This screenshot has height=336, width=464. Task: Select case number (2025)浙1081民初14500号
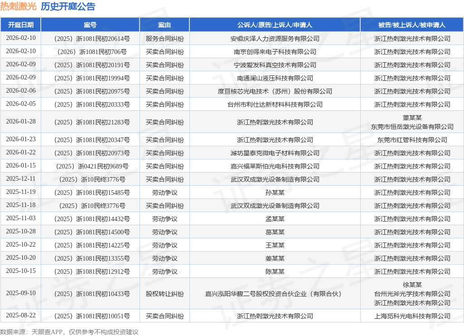click(92, 232)
